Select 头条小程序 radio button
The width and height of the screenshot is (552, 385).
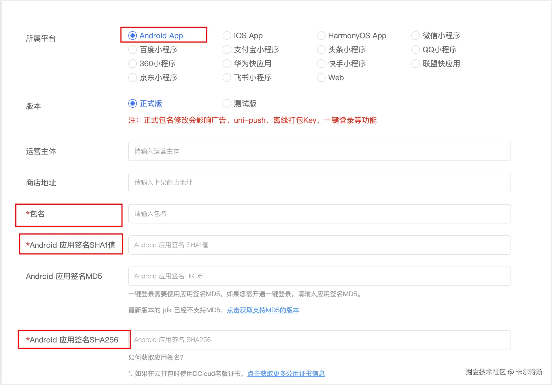click(x=321, y=50)
